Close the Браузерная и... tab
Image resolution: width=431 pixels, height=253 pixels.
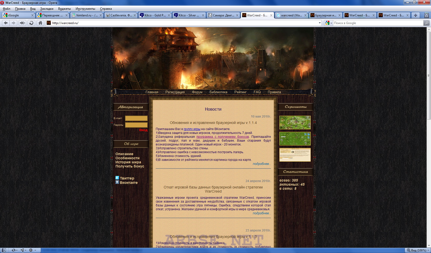coord(339,15)
